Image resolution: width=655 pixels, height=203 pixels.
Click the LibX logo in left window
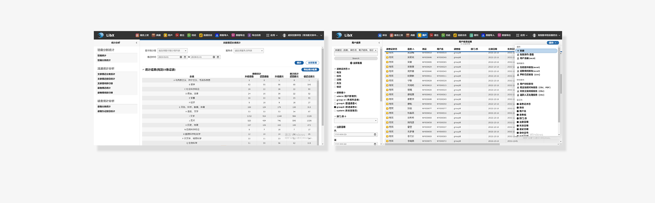[x=106, y=35]
